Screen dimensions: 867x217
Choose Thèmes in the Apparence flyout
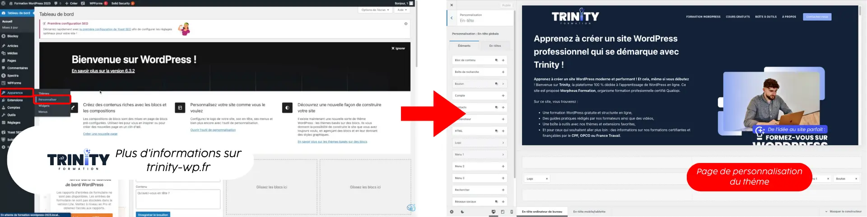[44, 94]
